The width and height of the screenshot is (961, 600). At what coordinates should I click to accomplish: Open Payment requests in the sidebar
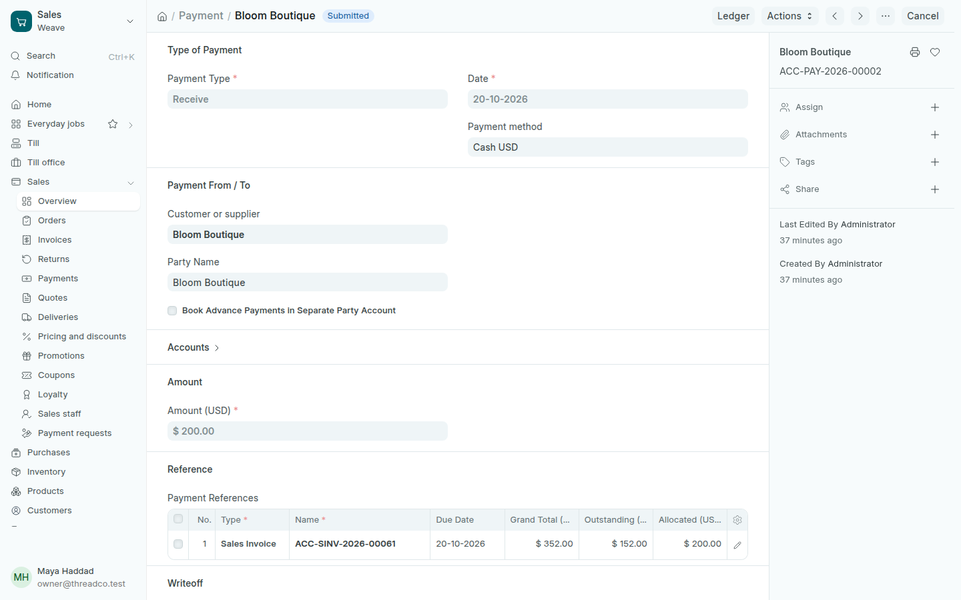click(x=79, y=433)
